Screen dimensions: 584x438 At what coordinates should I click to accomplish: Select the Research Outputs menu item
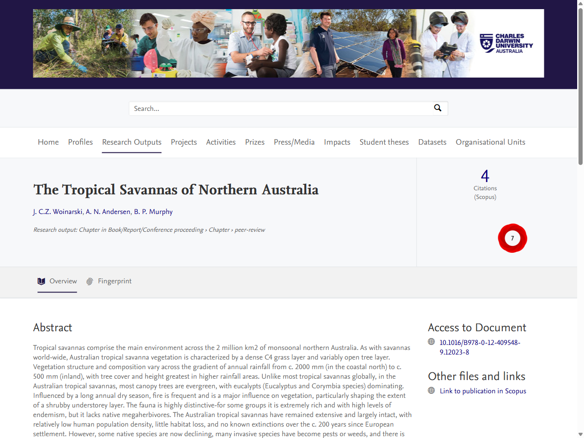131,142
